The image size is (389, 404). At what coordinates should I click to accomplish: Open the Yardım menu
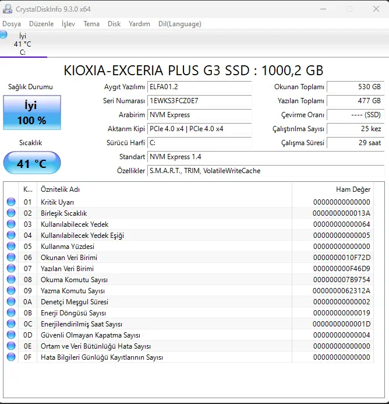[x=139, y=24]
